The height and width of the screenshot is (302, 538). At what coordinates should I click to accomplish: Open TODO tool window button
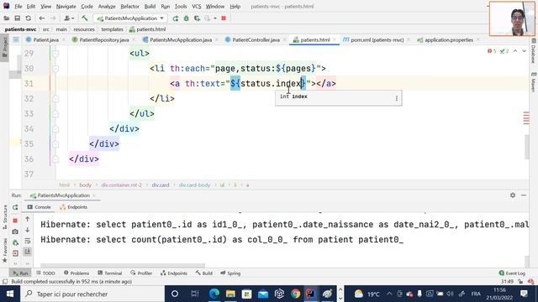click(x=45, y=273)
